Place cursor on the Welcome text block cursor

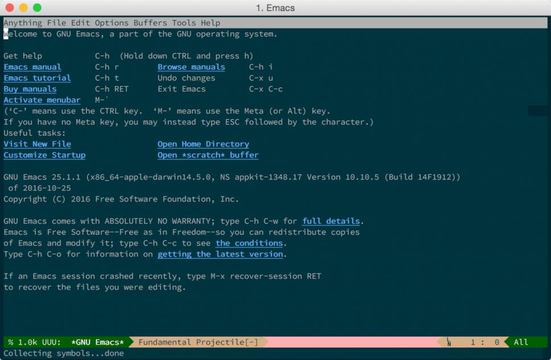pos(6,34)
